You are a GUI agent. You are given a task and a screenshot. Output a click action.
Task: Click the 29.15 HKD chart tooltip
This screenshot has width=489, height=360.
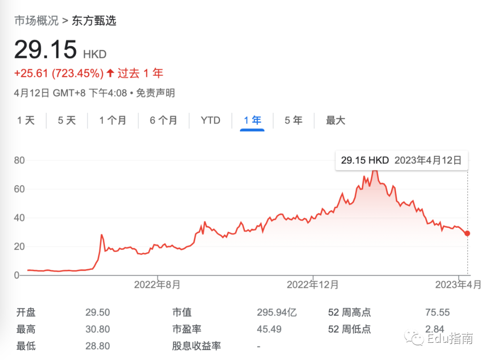[x=401, y=160]
